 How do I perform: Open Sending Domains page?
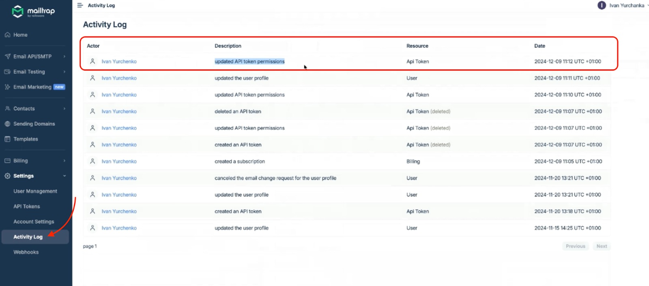tap(34, 124)
